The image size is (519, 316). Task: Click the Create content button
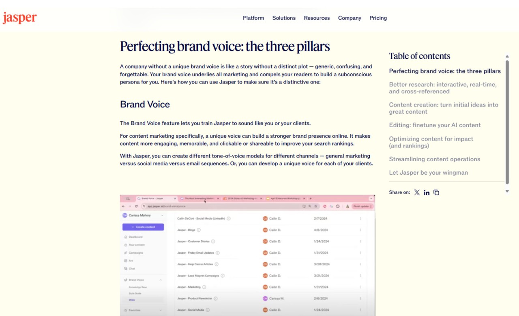click(143, 227)
